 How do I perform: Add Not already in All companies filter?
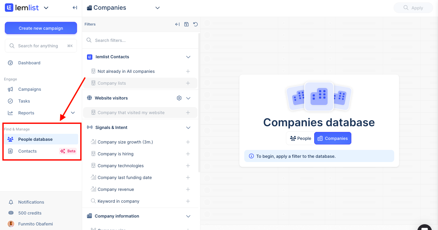188,71
